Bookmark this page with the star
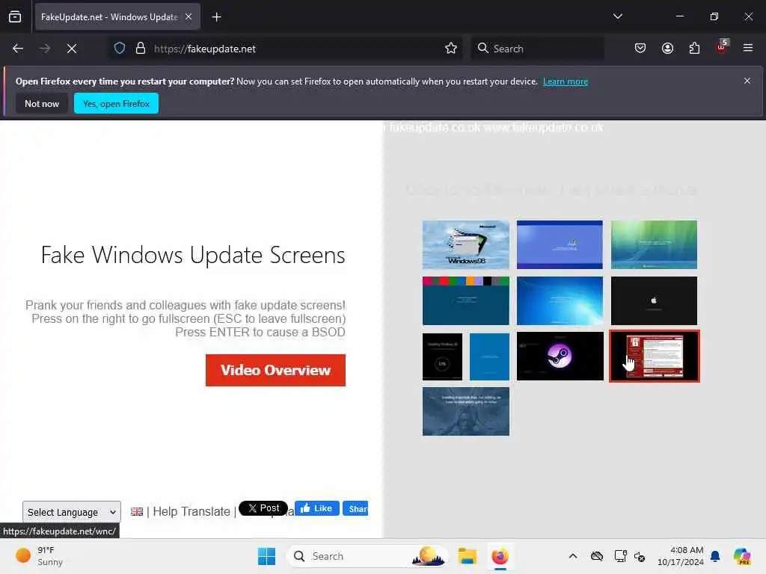This screenshot has height=574, width=766. click(x=451, y=49)
